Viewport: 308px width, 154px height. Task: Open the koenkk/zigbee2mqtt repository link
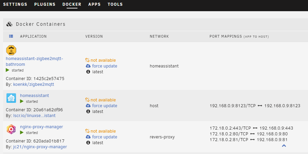(34, 84)
